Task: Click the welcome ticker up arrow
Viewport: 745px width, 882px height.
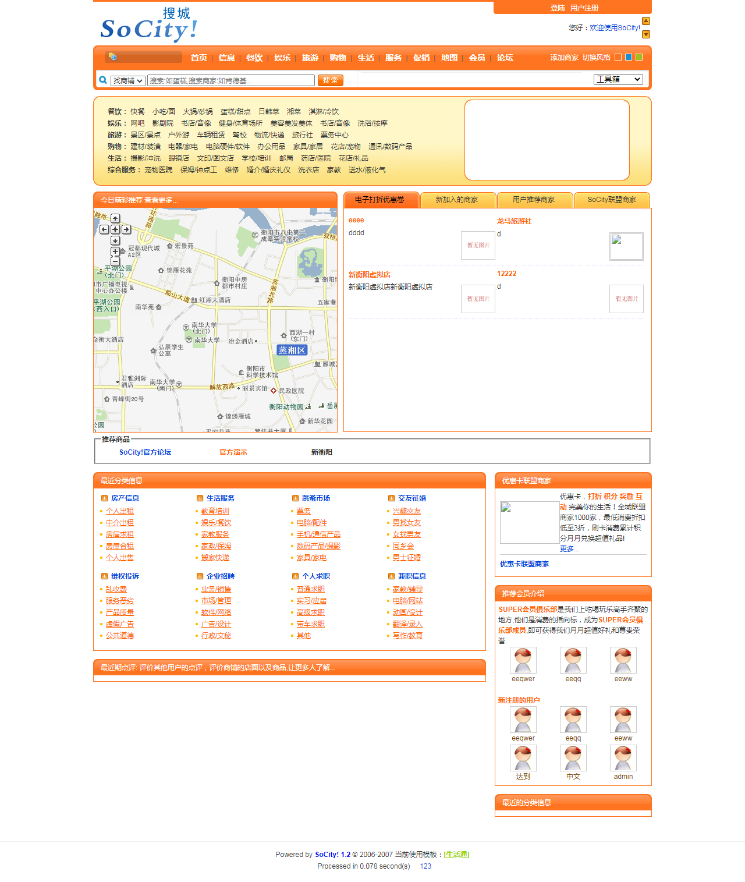Action: (x=646, y=21)
